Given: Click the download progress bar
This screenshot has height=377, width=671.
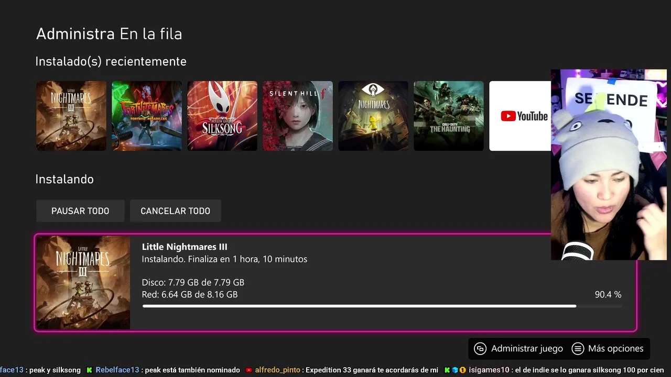Looking at the screenshot, I should 382,306.
